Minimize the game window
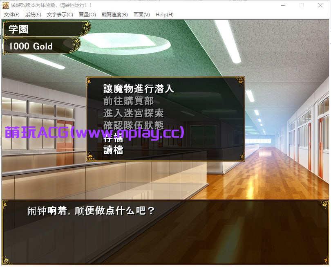This screenshot has width=331, height=267. click(283, 5)
